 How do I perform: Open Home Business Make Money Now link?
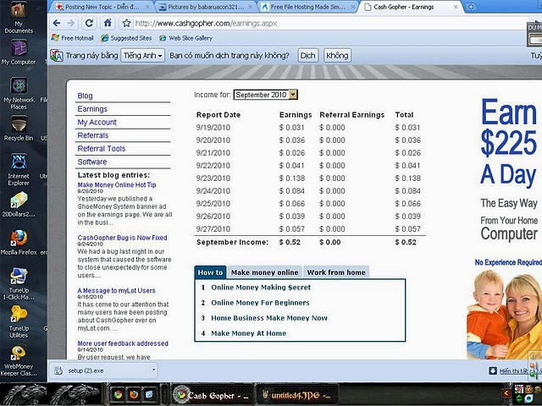point(269,318)
